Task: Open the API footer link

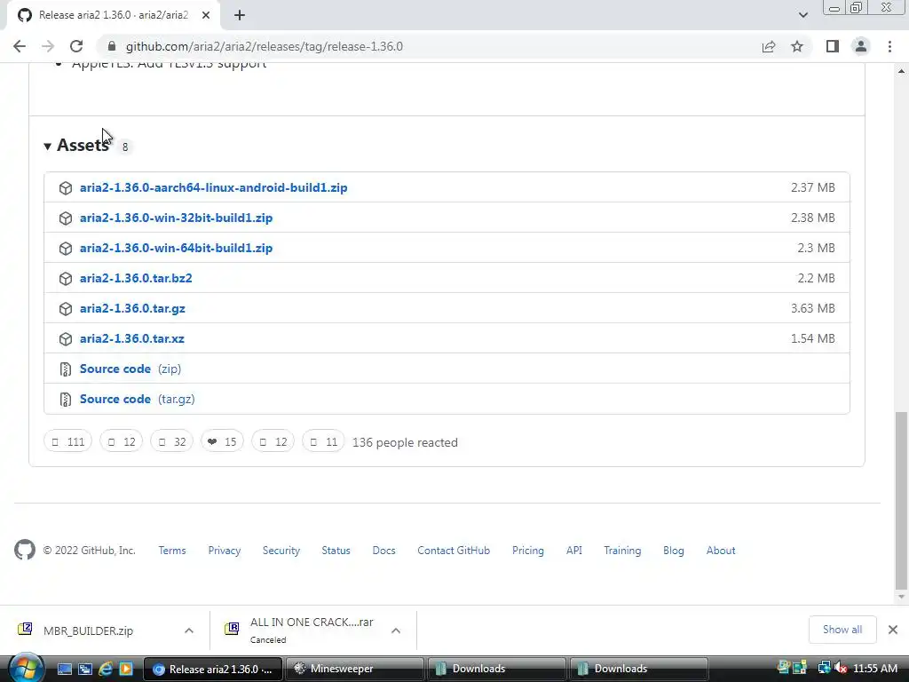Action: [x=574, y=551]
